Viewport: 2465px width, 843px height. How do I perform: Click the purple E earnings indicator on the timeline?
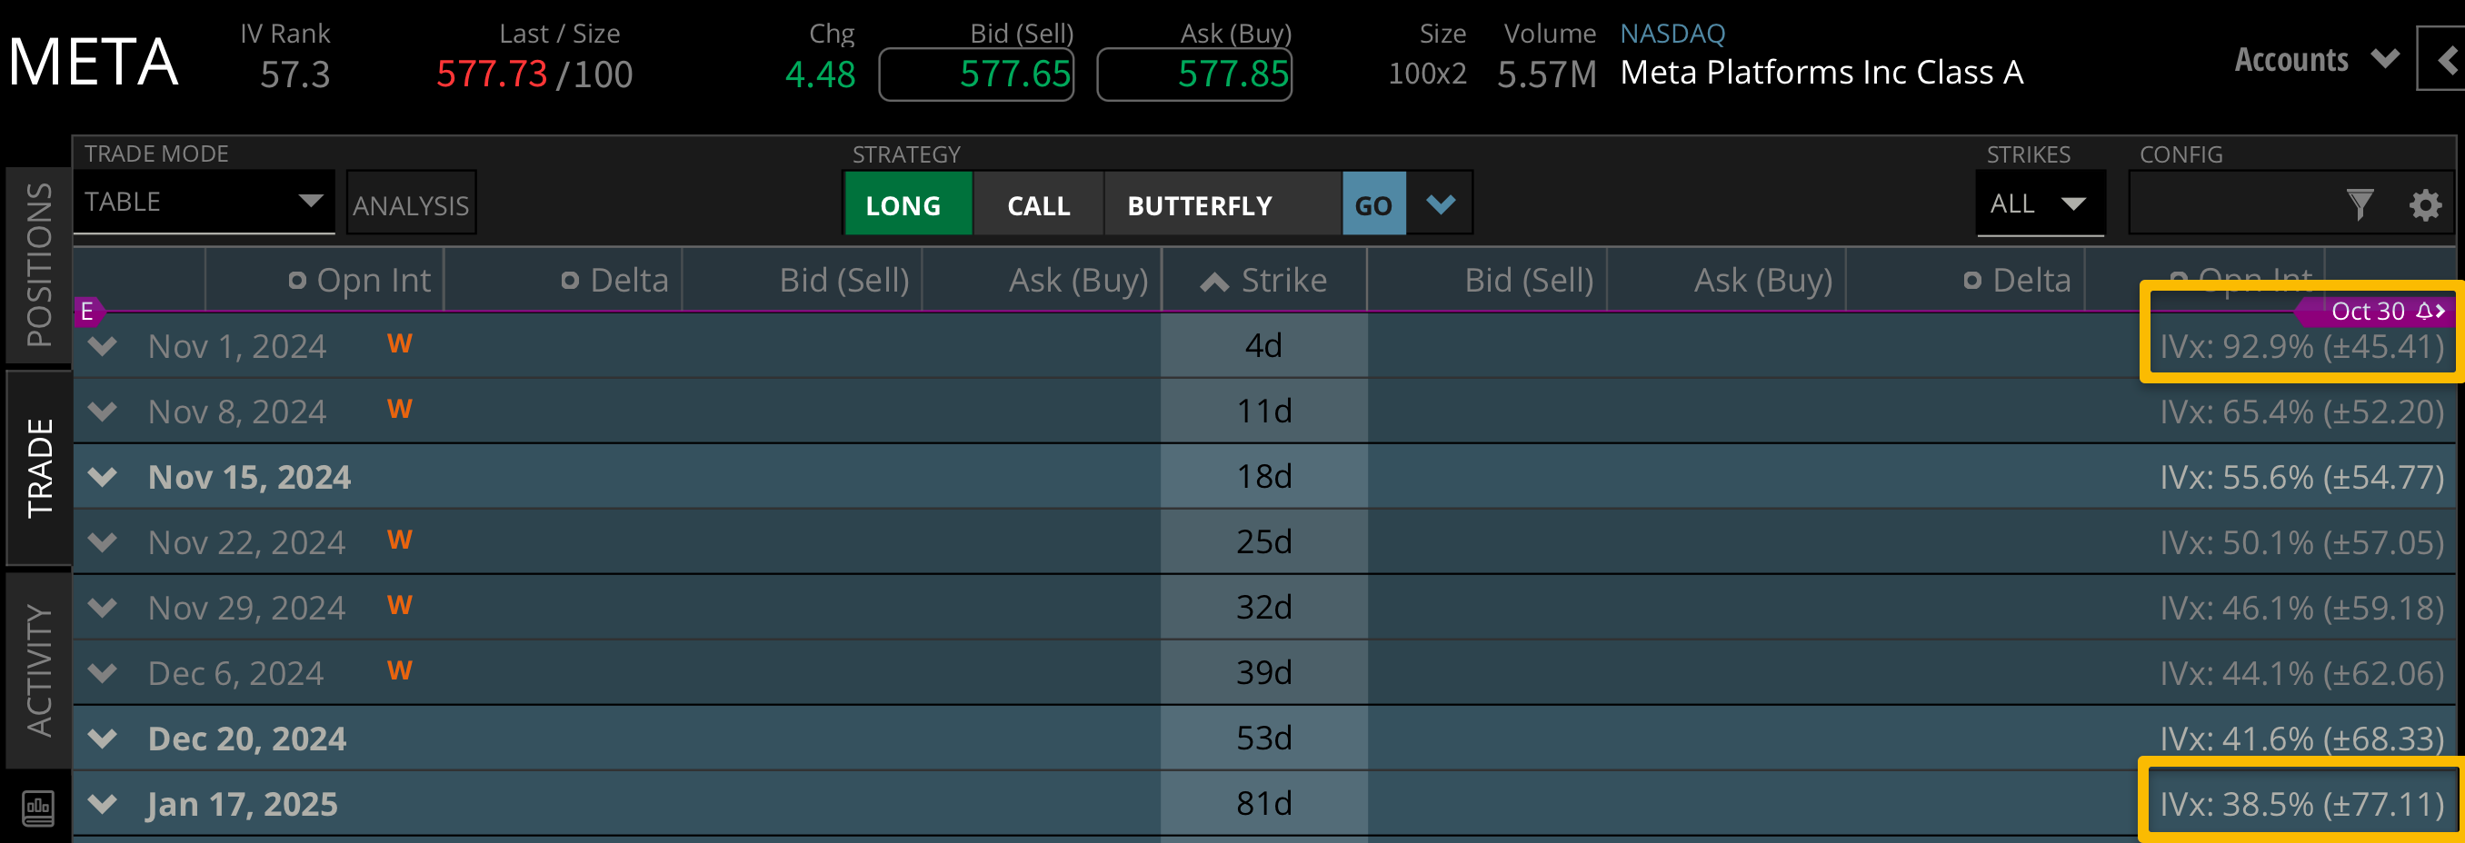tap(90, 311)
